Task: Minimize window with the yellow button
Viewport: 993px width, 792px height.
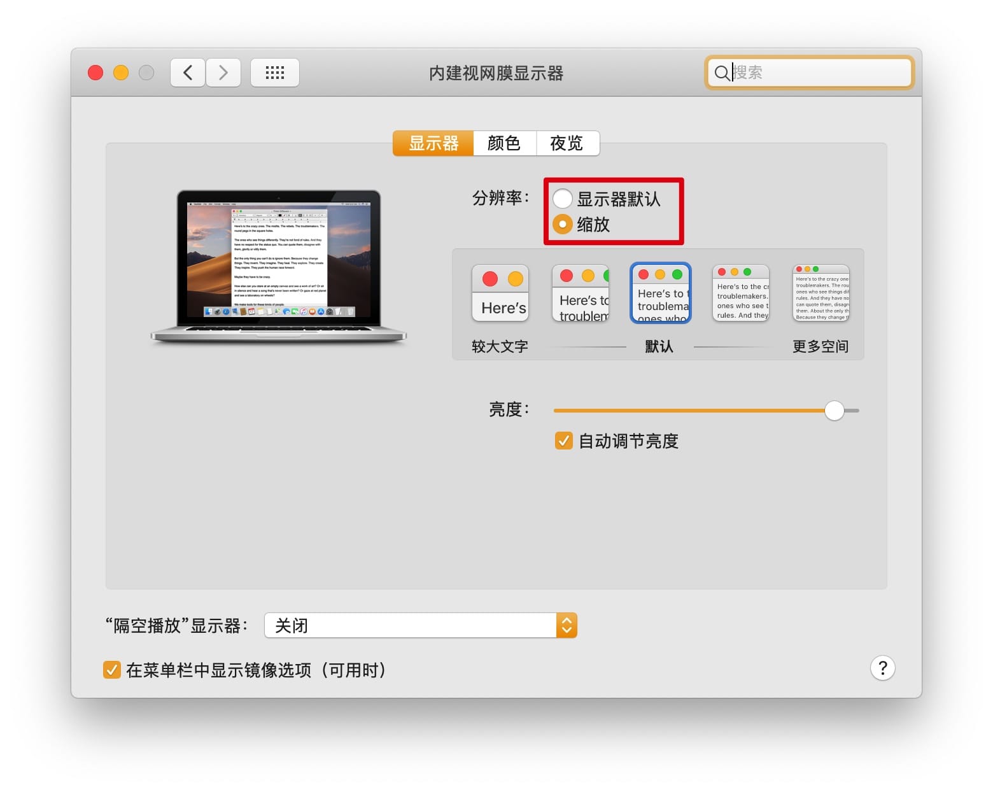Action: point(121,73)
